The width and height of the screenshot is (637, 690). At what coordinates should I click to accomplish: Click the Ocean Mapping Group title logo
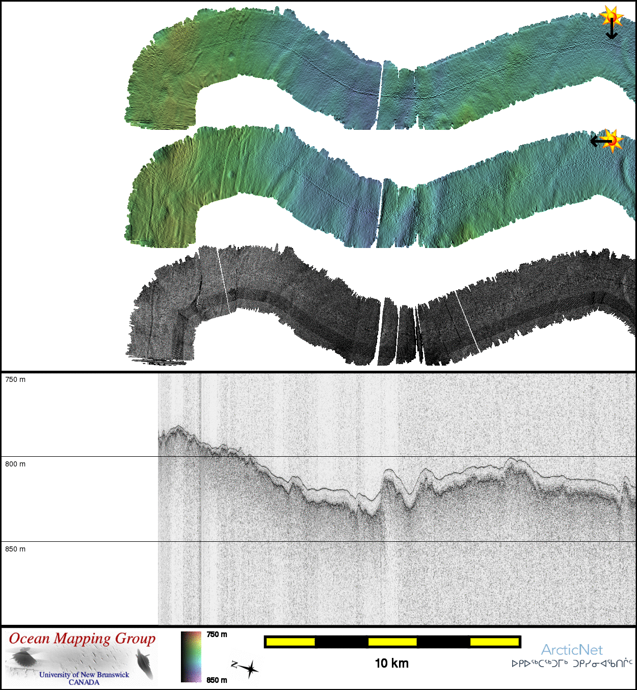pyautogui.click(x=82, y=639)
